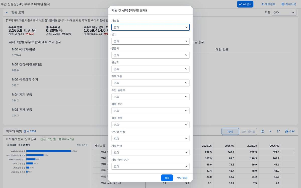Open the 결제 통화 dropdown
The image size is (301, 188).
click(150, 125)
